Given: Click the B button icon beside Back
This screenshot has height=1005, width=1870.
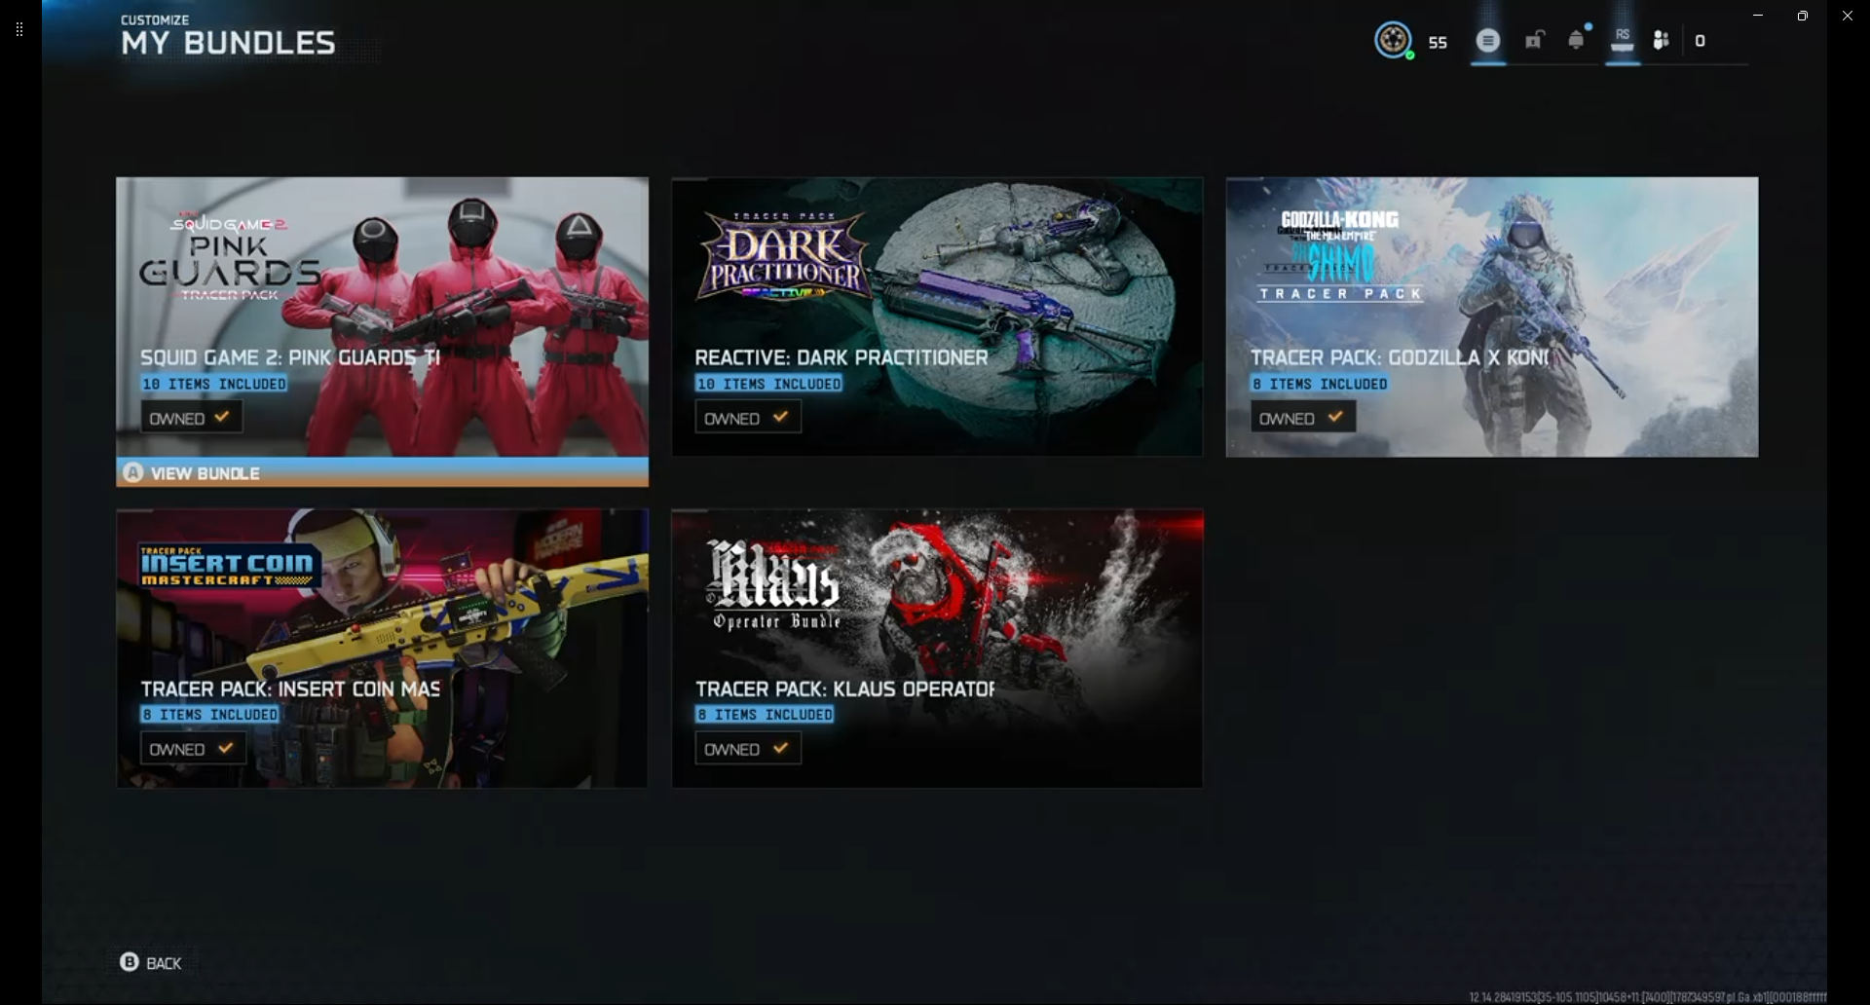Looking at the screenshot, I should click(x=130, y=962).
